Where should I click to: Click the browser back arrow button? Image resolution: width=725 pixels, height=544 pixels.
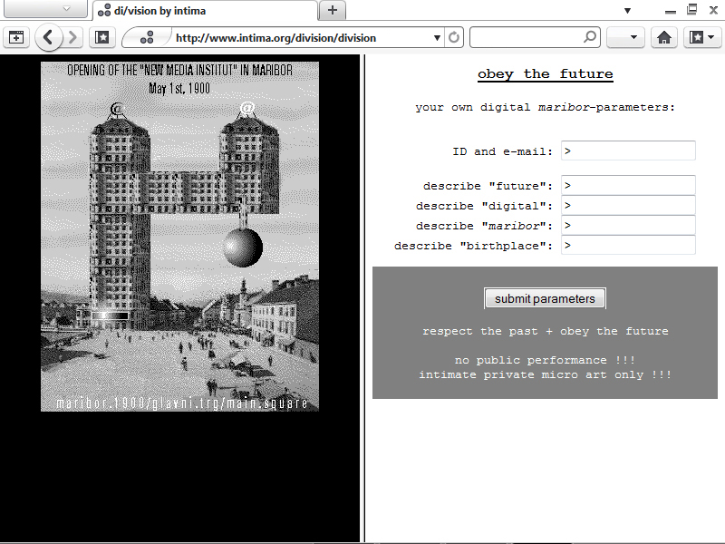[x=49, y=38]
